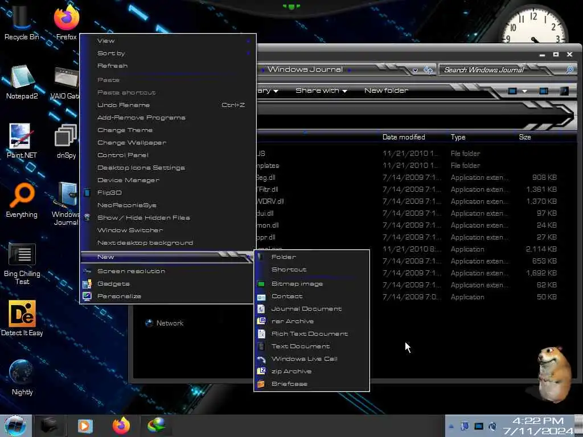Create a new rar Archive

(x=311, y=321)
